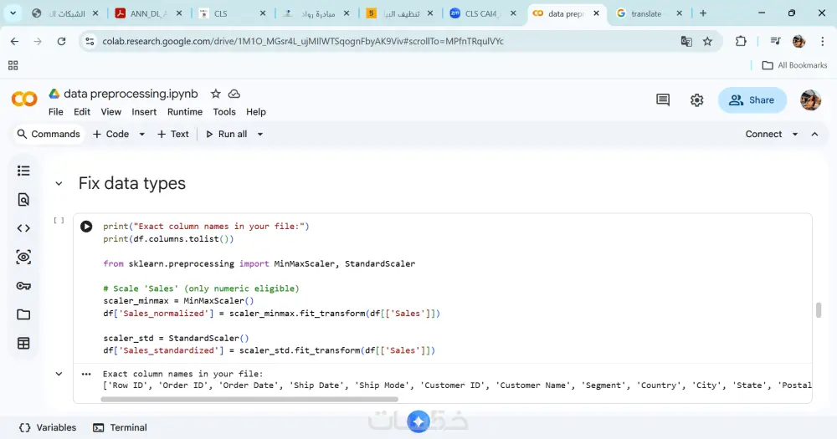
Task: Open the Edit menu
Action: 82,112
